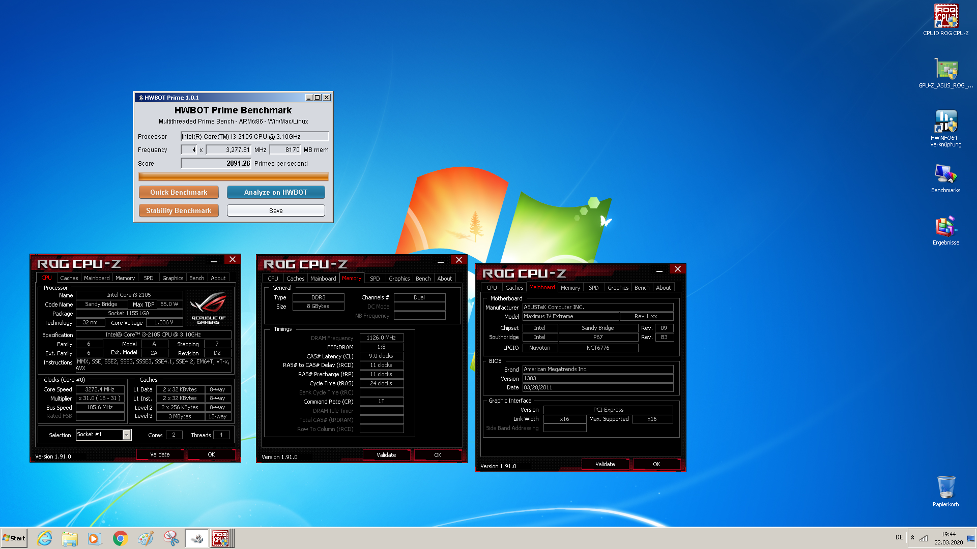Screen dimensions: 977x549
Task: Switch to the HWBOT Prime taskbar item
Action: point(197,538)
